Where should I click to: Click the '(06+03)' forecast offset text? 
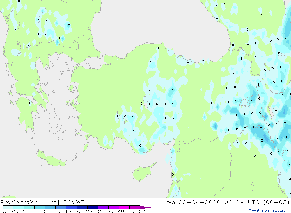click(x=276, y=202)
